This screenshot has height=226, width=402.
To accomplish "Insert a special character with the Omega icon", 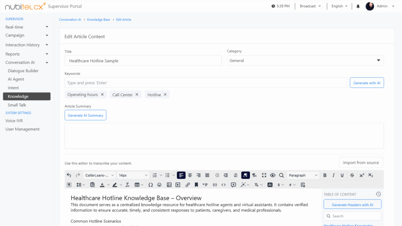I will (150, 184).
